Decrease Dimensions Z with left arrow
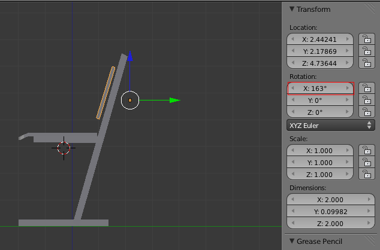380x250 pixels. [x=292, y=224]
